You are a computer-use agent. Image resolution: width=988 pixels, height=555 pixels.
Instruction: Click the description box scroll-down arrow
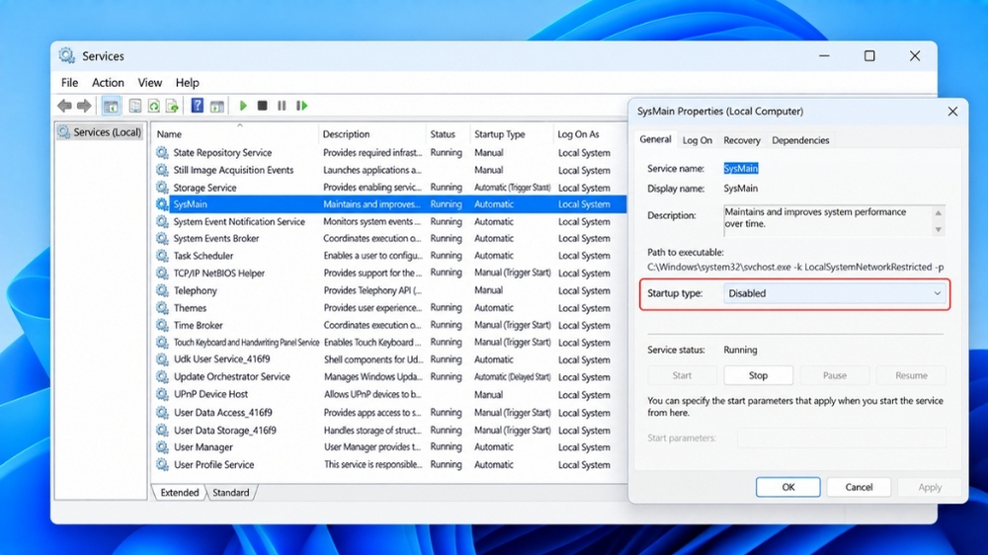[x=939, y=230]
